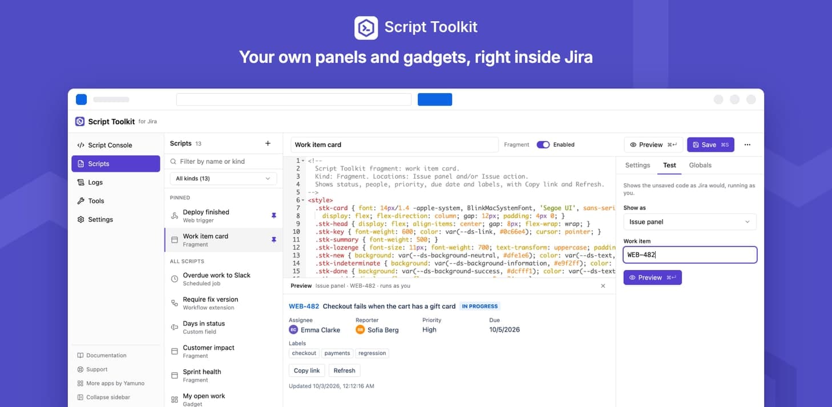Click Sofia Berg's reporter avatar

point(360,329)
